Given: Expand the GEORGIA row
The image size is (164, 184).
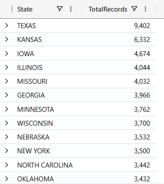Looking at the screenshot, I should pos(6,95).
